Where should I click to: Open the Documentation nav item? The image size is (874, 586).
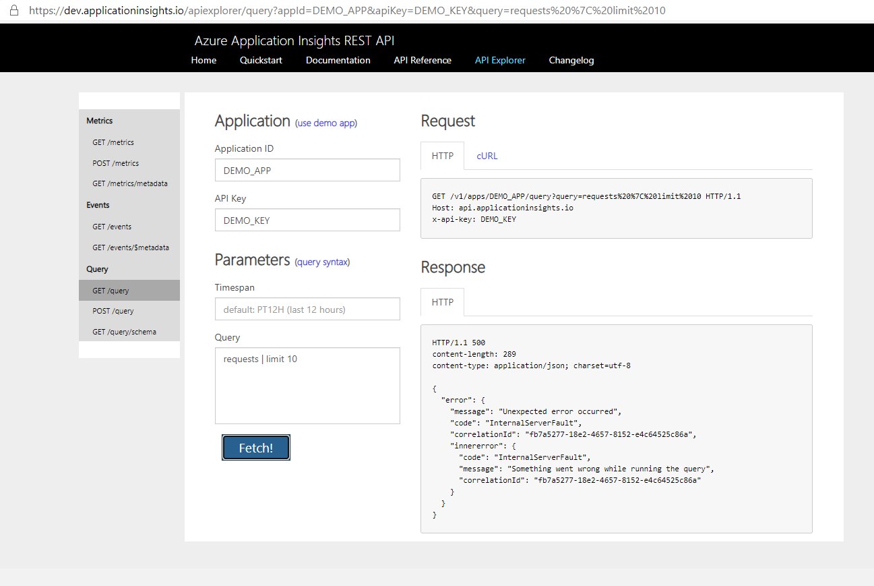click(338, 60)
